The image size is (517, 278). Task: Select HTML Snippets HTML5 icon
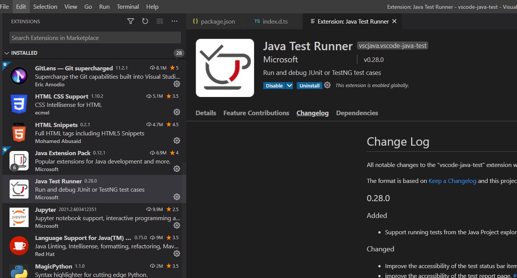(19, 132)
